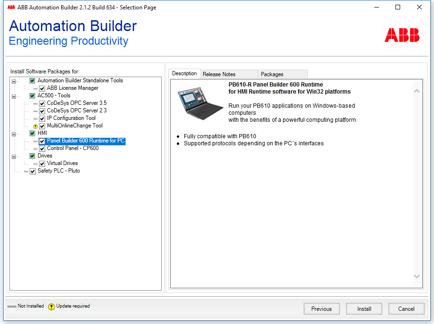Click 'PB610-R Panel Builder 600 Runtime' heading
This screenshot has width=434, height=324.
pos(276,85)
